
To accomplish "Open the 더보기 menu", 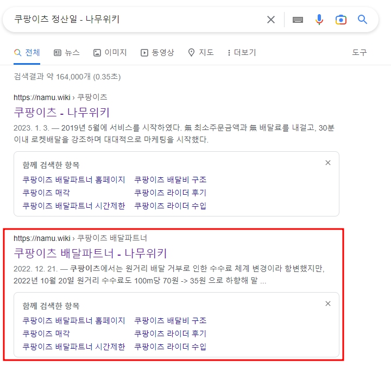I will coord(242,52).
